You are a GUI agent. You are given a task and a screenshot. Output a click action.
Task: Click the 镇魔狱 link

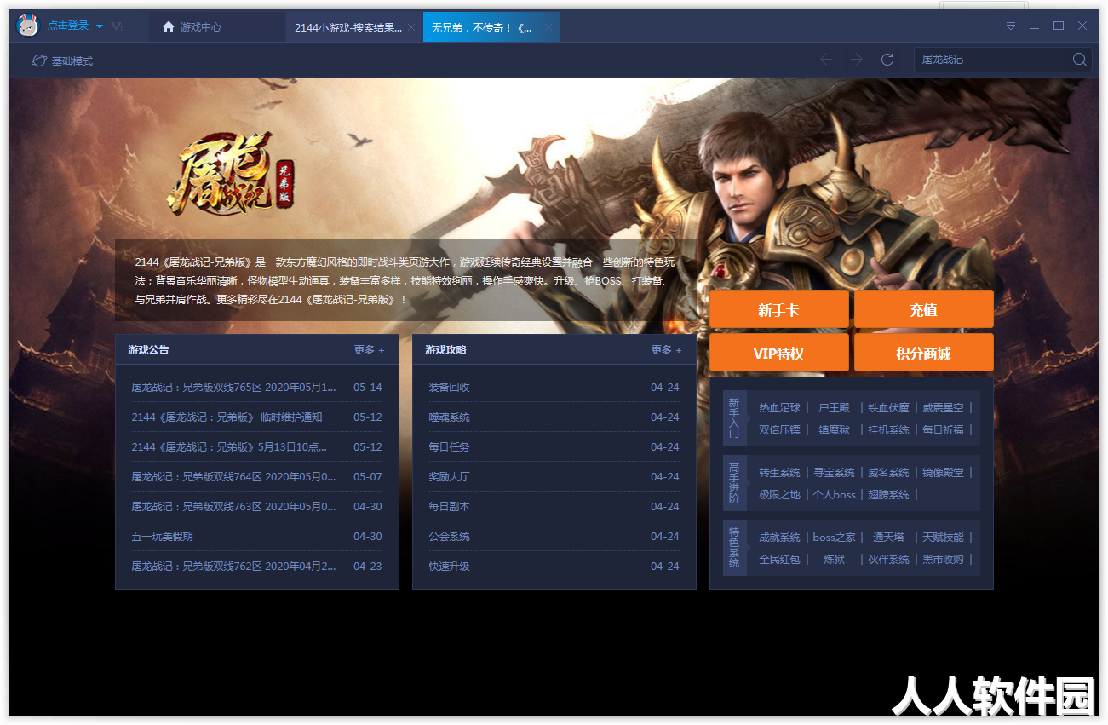tap(834, 430)
